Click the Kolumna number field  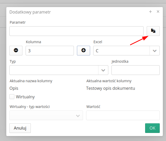pyautogui.click(x=50, y=51)
